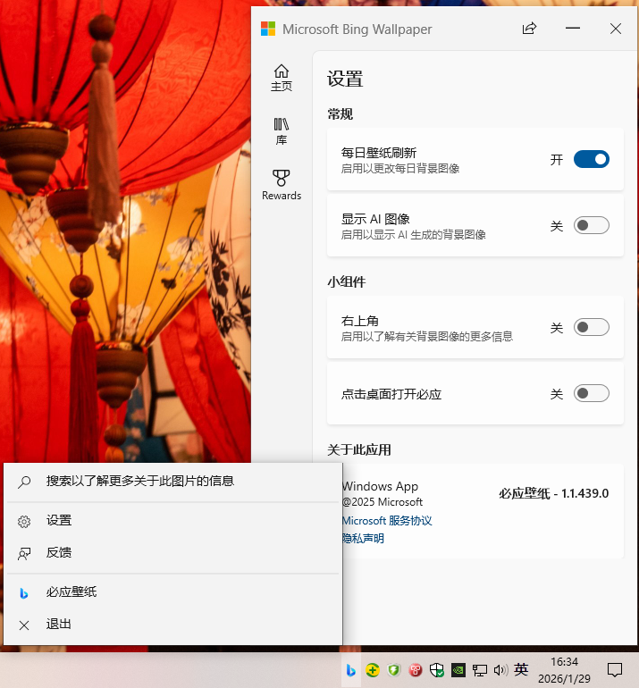The width and height of the screenshot is (639, 688).
Task: Click the magnifier search icon in context menu
Action: pos(24,482)
